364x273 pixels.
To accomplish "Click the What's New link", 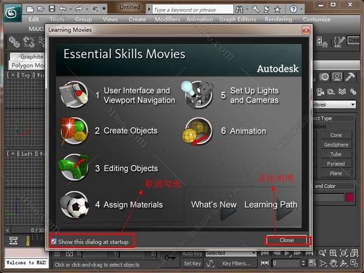I will click(x=213, y=205).
